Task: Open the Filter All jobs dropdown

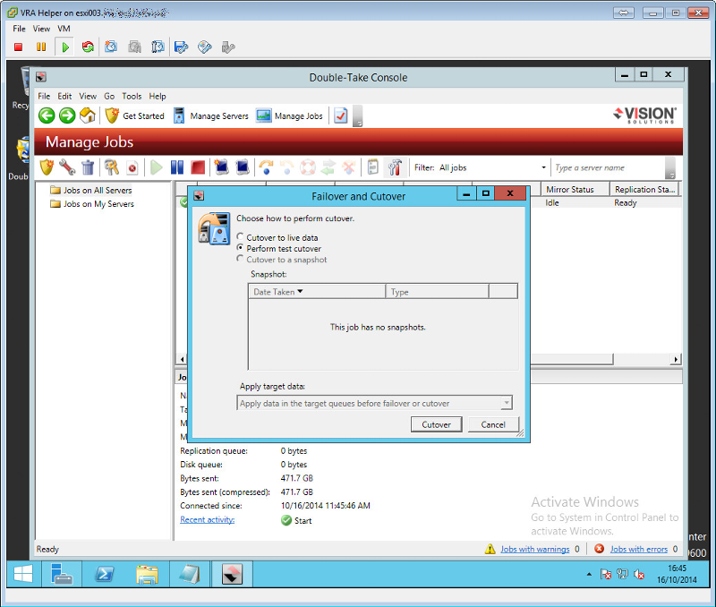Action: [543, 167]
